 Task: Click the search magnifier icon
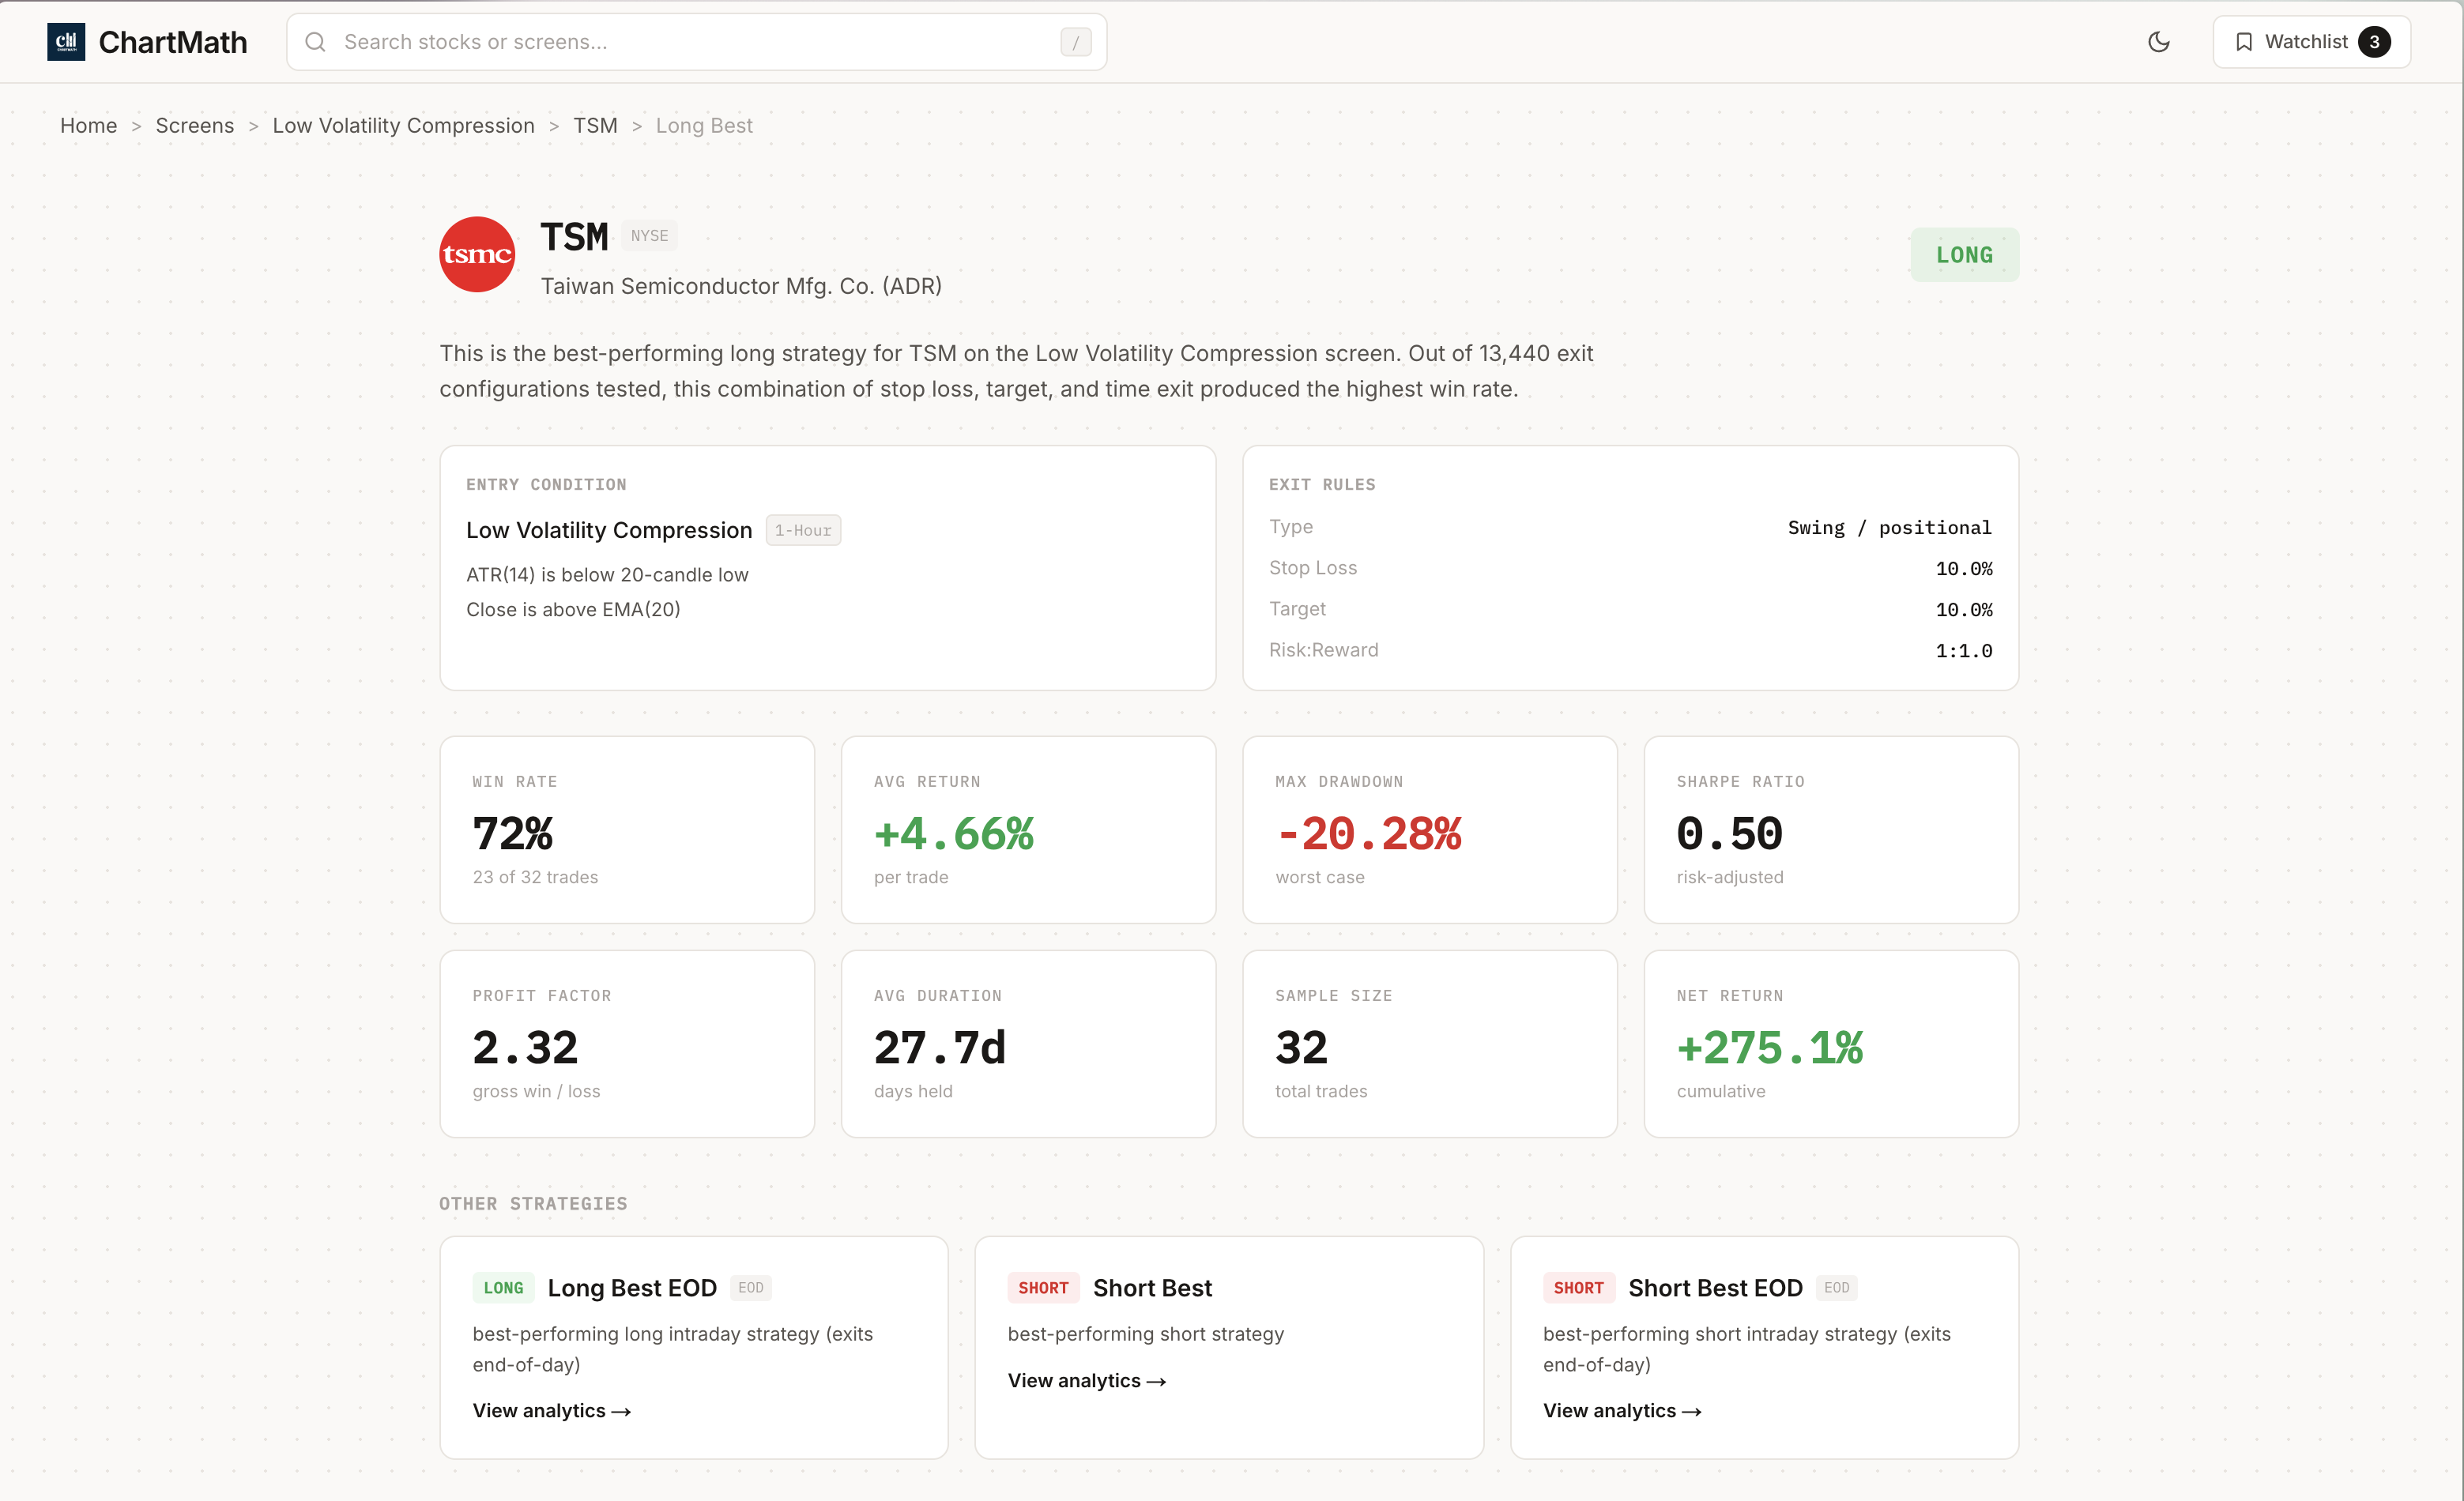(x=315, y=42)
